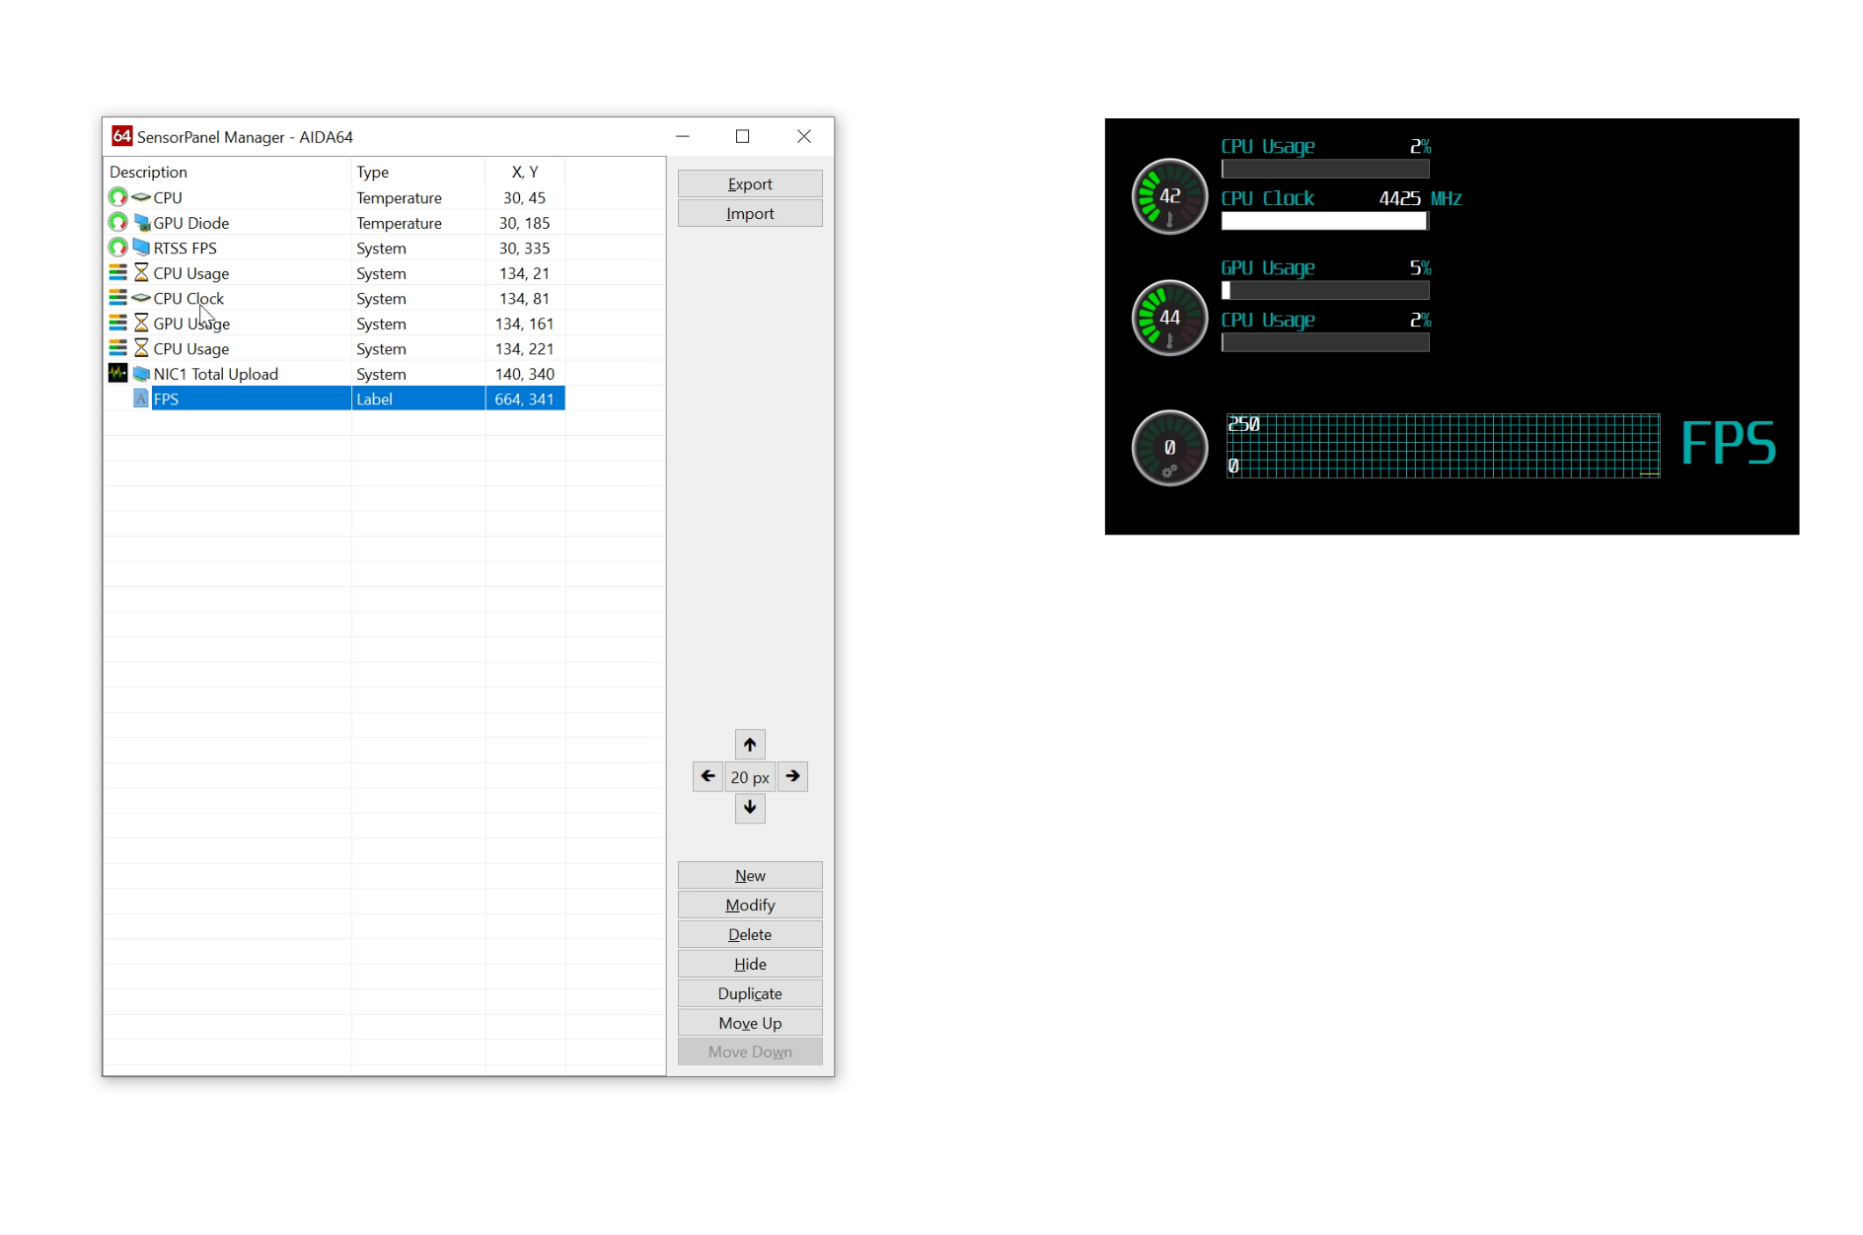Click the gauge icon of the CPU temperature row
1863x1235 pixels.
118,197
